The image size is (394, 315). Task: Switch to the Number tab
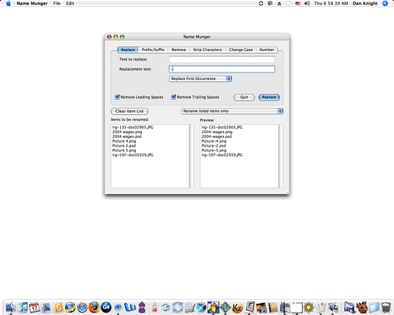(x=266, y=50)
